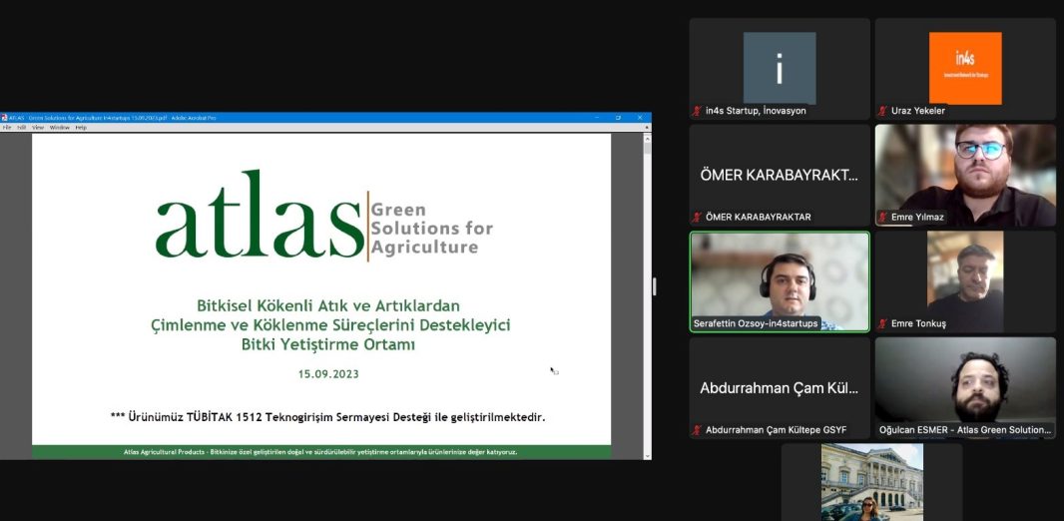Click the 'Uraz Yekeler' name label
1064x521 pixels.
point(918,111)
